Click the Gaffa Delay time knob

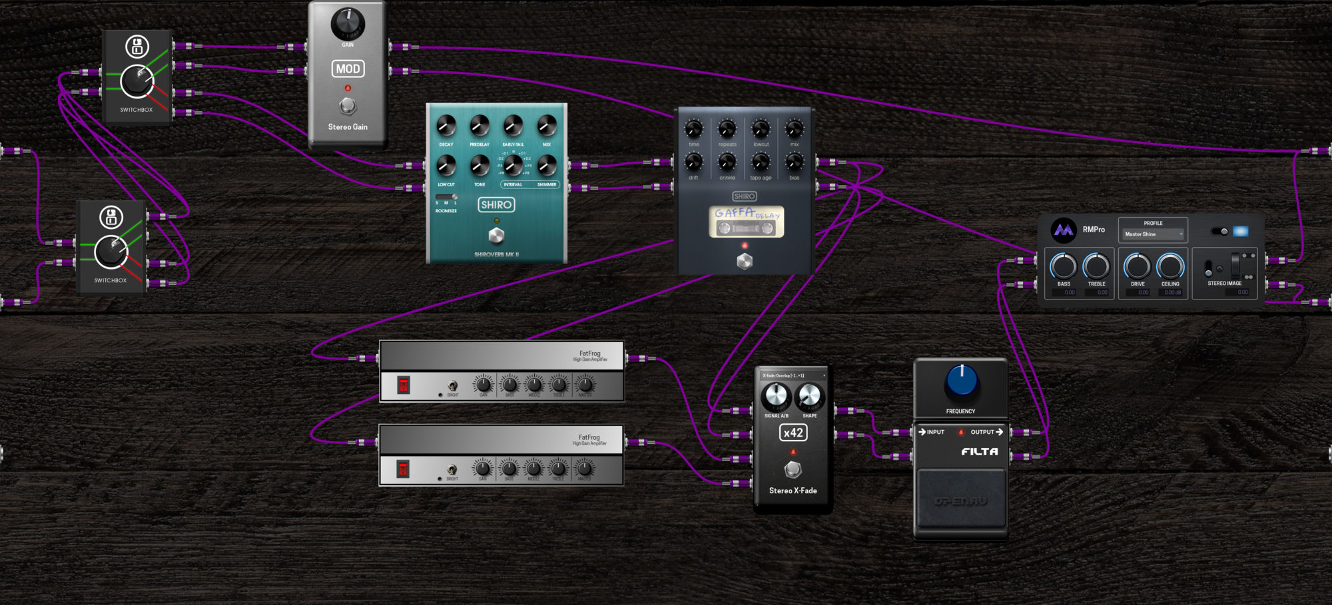[x=694, y=128]
